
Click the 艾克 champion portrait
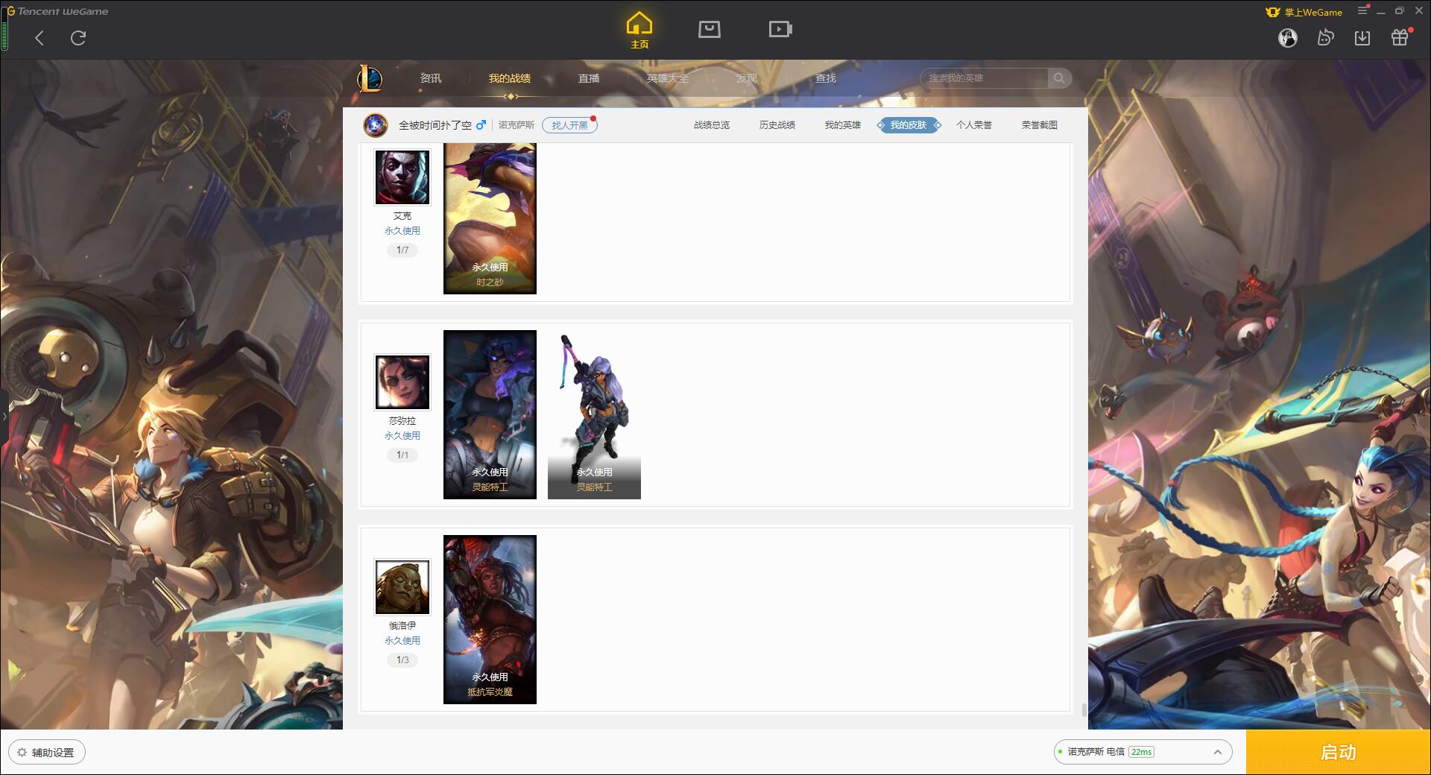pos(402,177)
